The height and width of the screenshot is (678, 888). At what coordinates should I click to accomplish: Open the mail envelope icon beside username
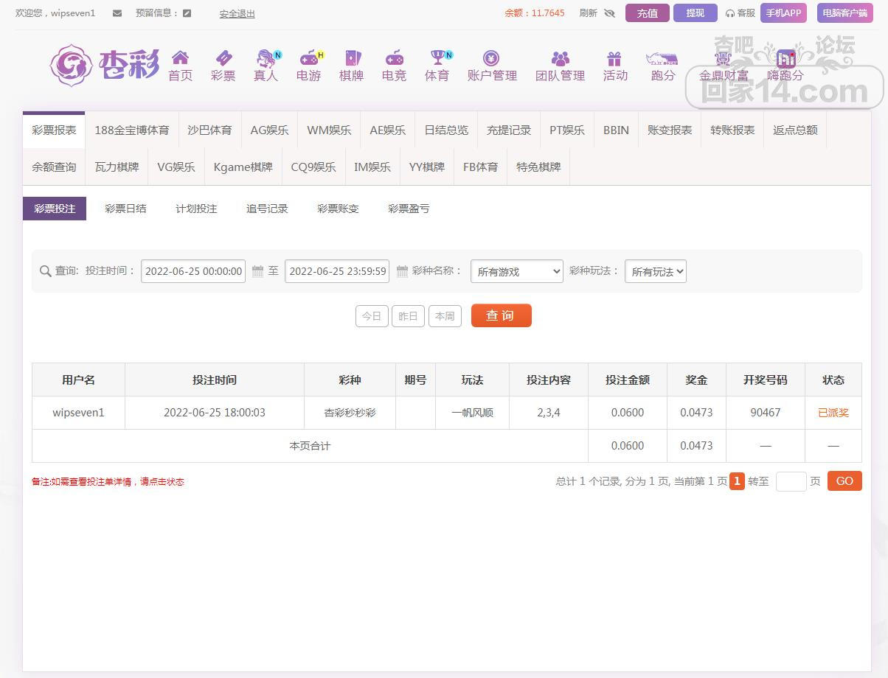coord(117,13)
